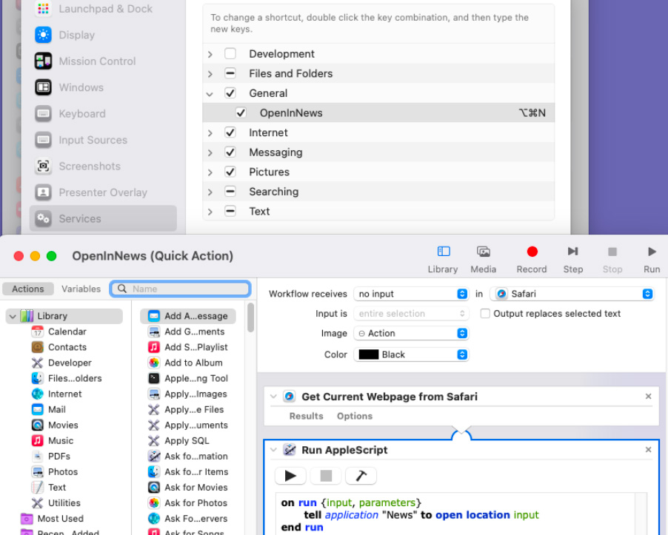Select the OpenInNews shortcut key combination
Image resolution: width=668 pixels, height=535 pixels.
click(532, 112)
